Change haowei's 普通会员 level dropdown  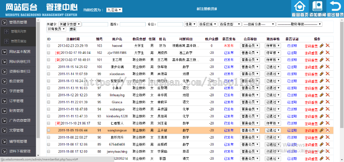tap(250, 45)
